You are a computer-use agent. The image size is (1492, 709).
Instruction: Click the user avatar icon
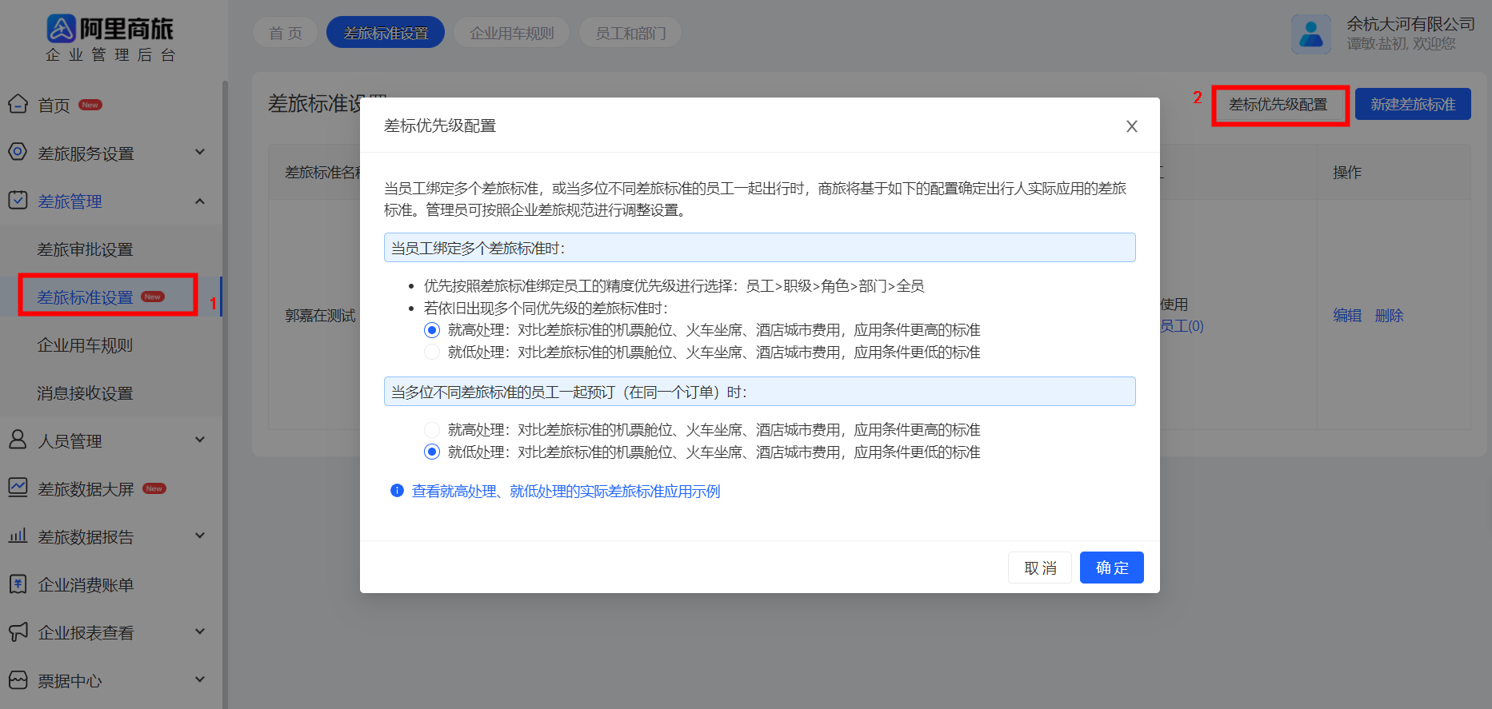pyautogui.click(x=1311, y=34)
